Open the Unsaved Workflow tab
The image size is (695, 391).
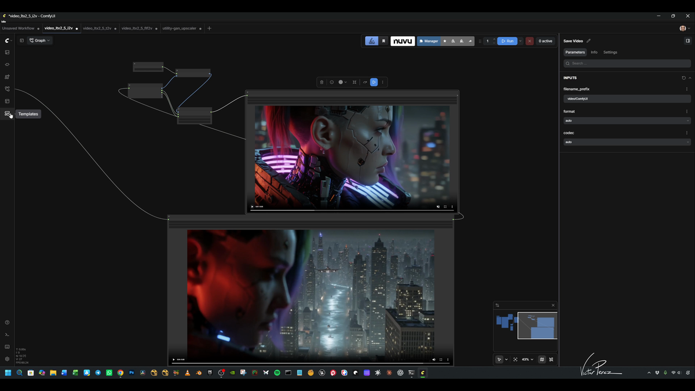[19, 28]
